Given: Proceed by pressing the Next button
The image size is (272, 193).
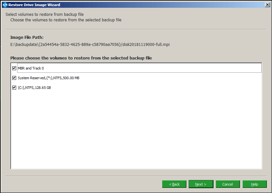Looking at the screenshot, I should [x=201, y=184].
